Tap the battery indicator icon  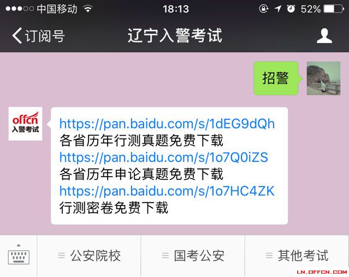(x=334, y=9)
